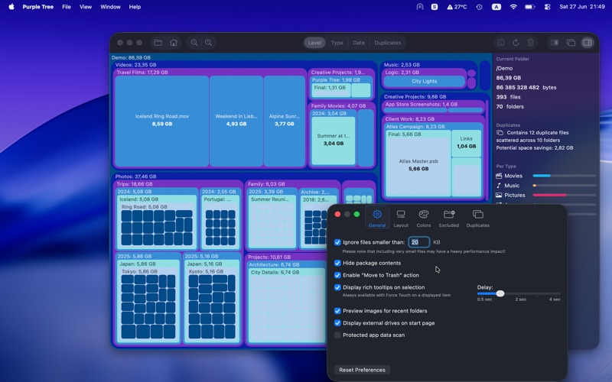Click the City Details: 6,74 GB label

tap(275, 273)
